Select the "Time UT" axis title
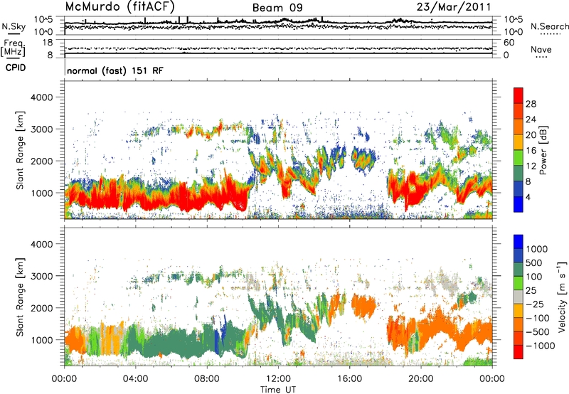 coord(278,390)
